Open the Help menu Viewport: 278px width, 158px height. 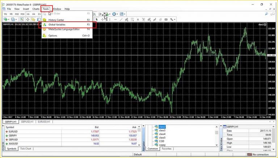pyautogui.click(x=67, y=9)
